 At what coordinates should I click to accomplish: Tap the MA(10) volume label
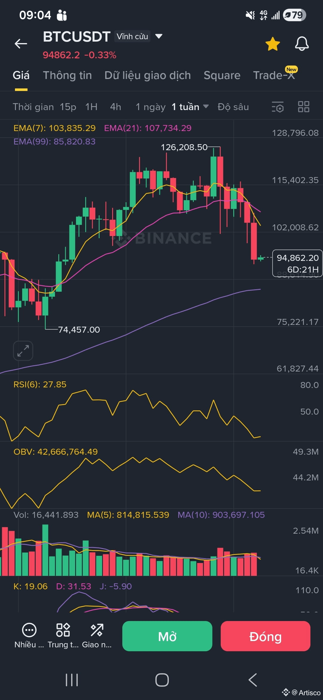221,515
